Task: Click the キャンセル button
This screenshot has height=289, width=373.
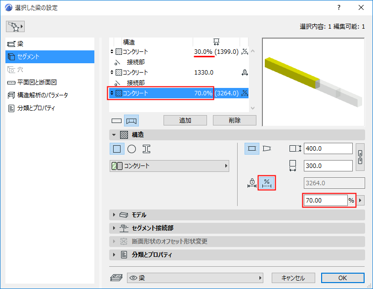Action: point(293,278)
